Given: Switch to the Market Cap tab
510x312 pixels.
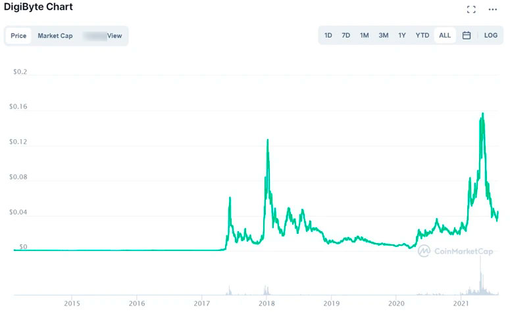Looking at the screenshot, I should [55, 35].
